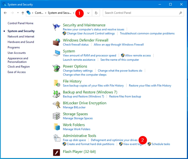Image resolution: width=188 pixels, height=159 pixels.
Task: Click the Administrative Tools gear icon
Action: pos(57,138)
